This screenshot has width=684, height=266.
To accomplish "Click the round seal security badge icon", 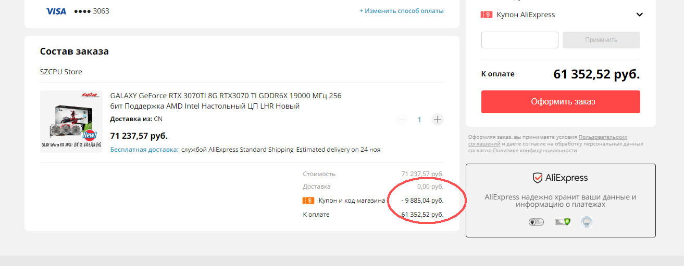I will coord(587,222).
